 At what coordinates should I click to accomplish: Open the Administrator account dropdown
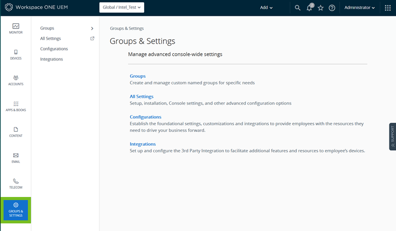(359, 8)
